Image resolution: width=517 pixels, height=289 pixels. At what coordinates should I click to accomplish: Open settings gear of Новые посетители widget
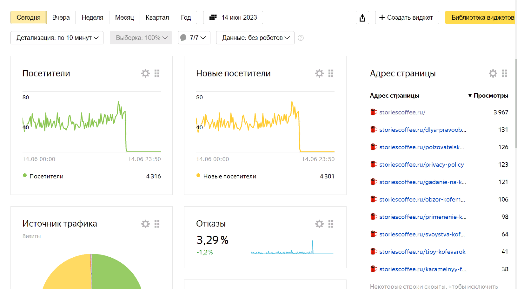pyautogui.click(x=319, y=74)
